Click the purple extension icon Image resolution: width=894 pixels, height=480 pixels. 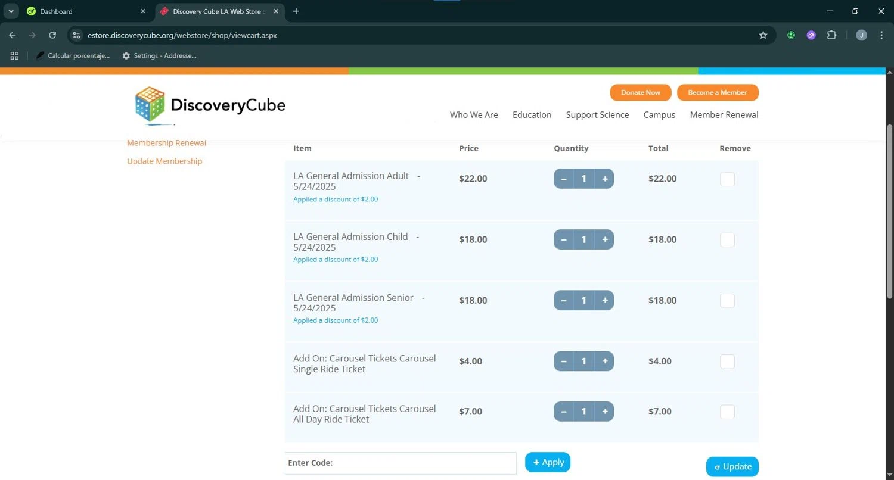[811, 35]
